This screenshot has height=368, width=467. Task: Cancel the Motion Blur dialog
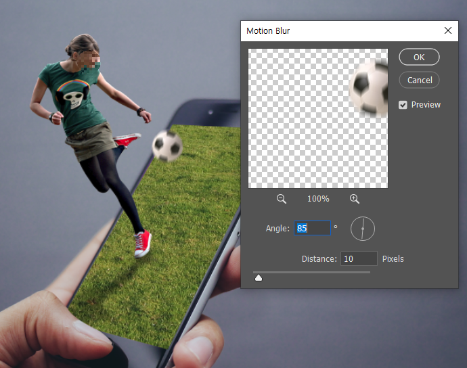419,80
